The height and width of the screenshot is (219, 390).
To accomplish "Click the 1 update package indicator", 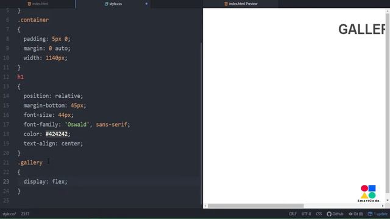I will tap(378, 214).
